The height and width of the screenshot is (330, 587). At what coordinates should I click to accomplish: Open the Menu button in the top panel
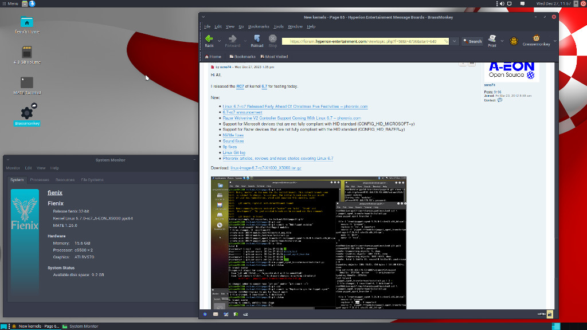point(10,4)
